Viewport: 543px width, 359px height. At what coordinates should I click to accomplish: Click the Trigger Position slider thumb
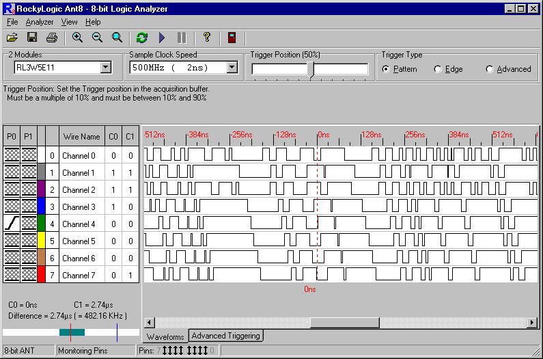(x=310, y=70)
